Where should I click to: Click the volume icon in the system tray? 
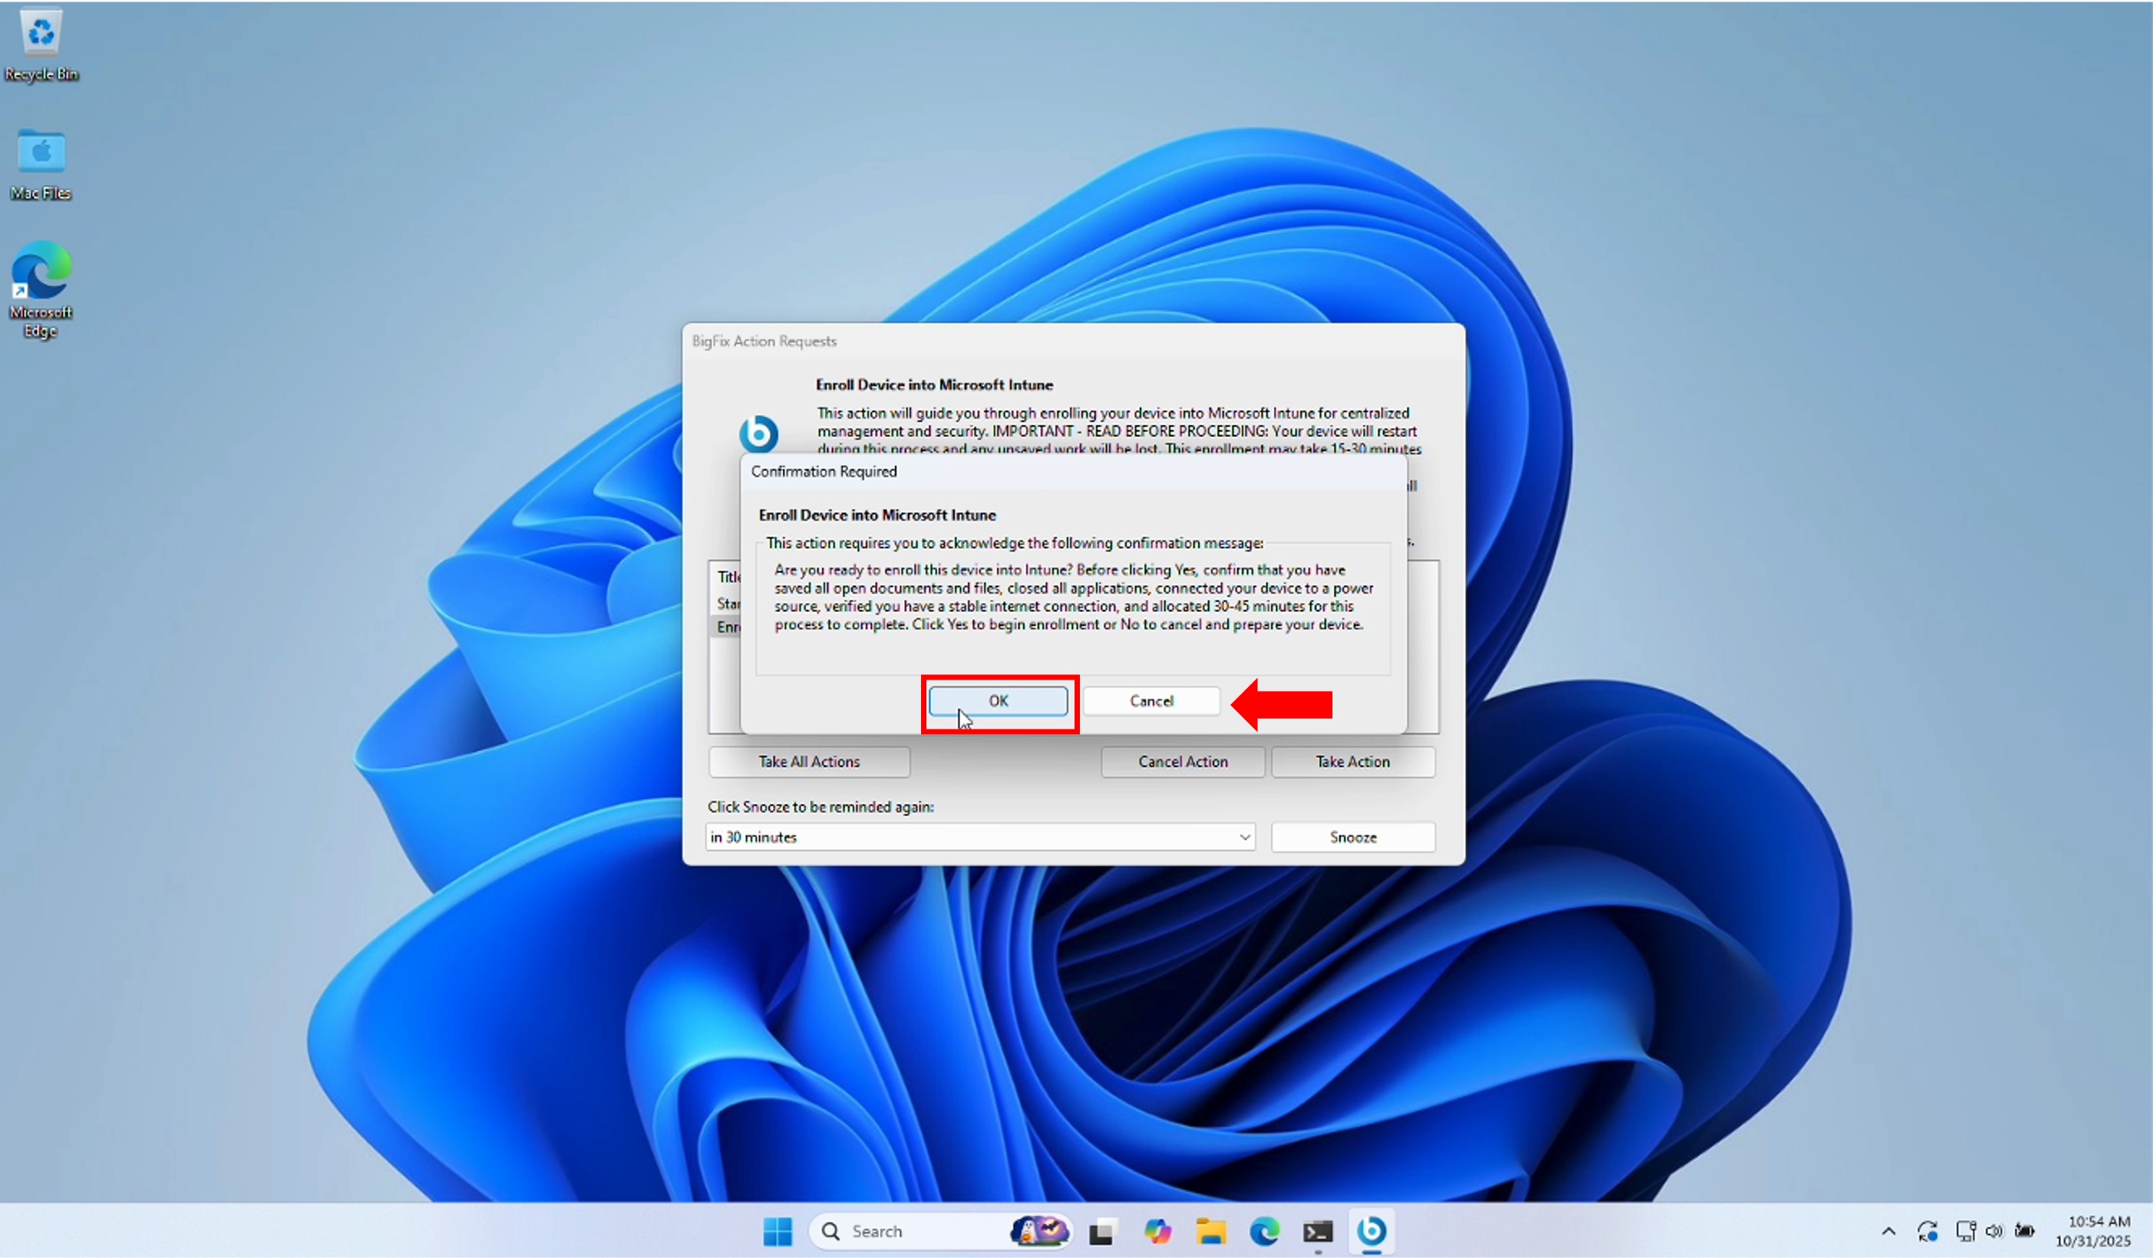[x=1994, y=1231]
